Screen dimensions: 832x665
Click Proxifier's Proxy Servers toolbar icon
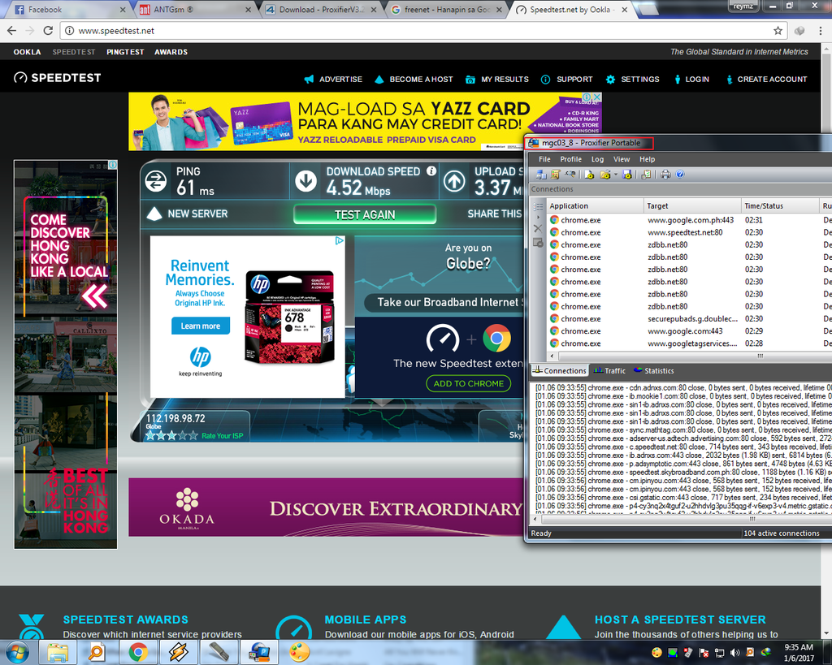[541, 175]
